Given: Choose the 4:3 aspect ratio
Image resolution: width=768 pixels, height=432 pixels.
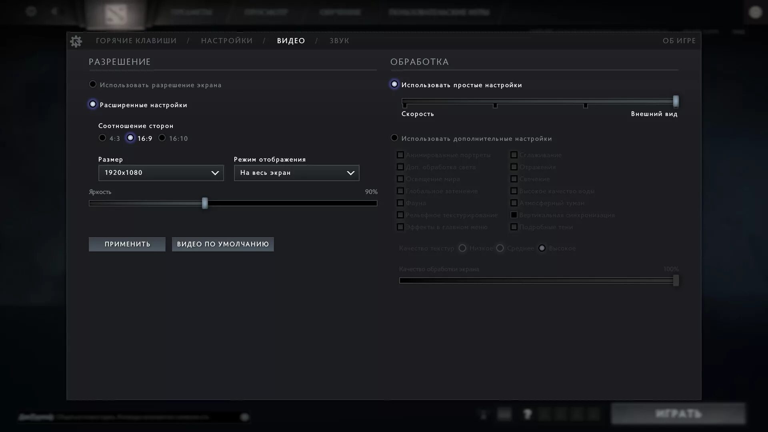Looking at the screenshot, I should (102, 138).
